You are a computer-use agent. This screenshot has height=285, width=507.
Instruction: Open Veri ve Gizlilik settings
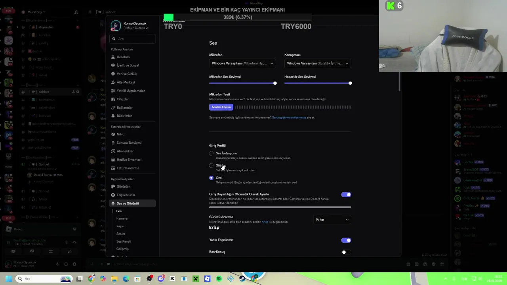point(132,74)
